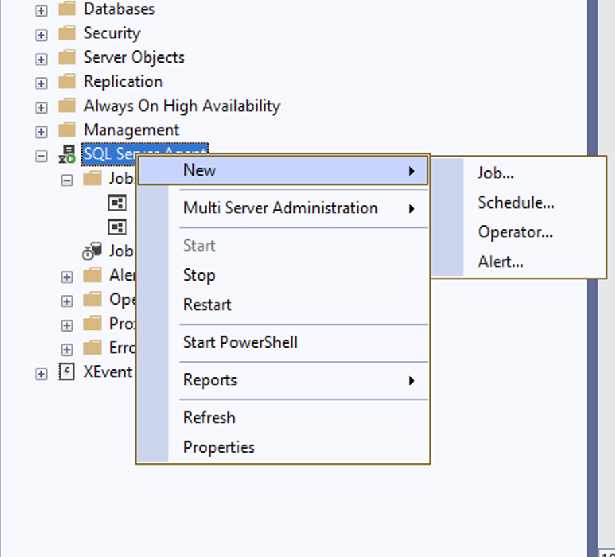Select the first job item icon under Jobs
This screenshot has height=557, width=615.
[117, 202]
